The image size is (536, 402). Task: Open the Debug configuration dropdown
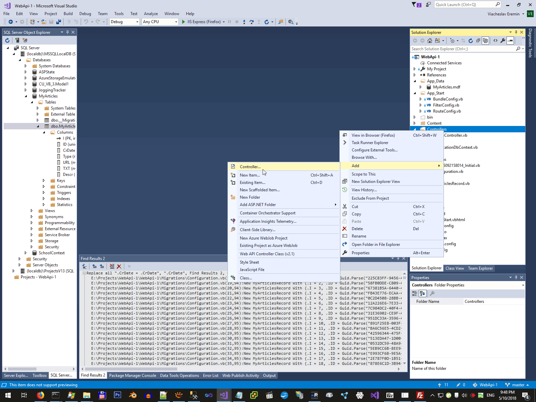(124, 22)
